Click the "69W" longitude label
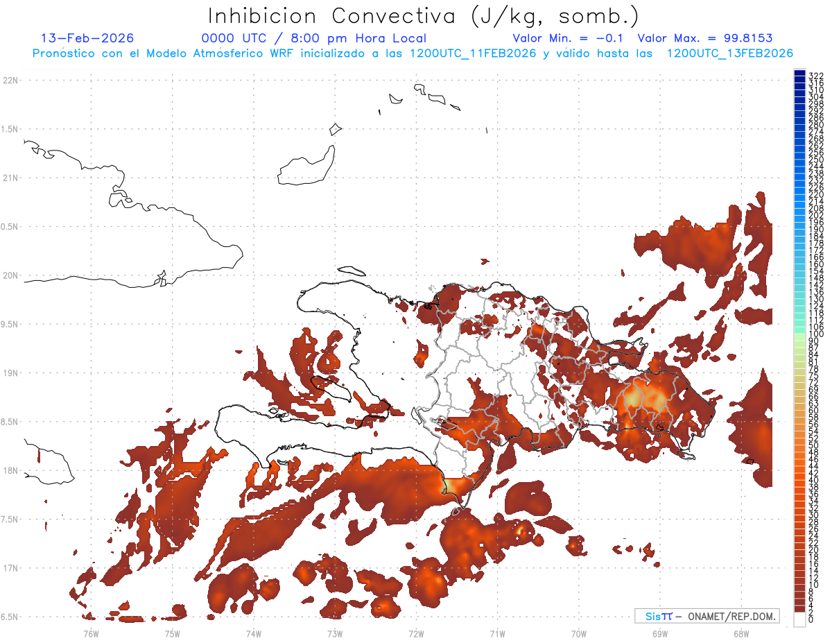 click(x=660, y=634)
